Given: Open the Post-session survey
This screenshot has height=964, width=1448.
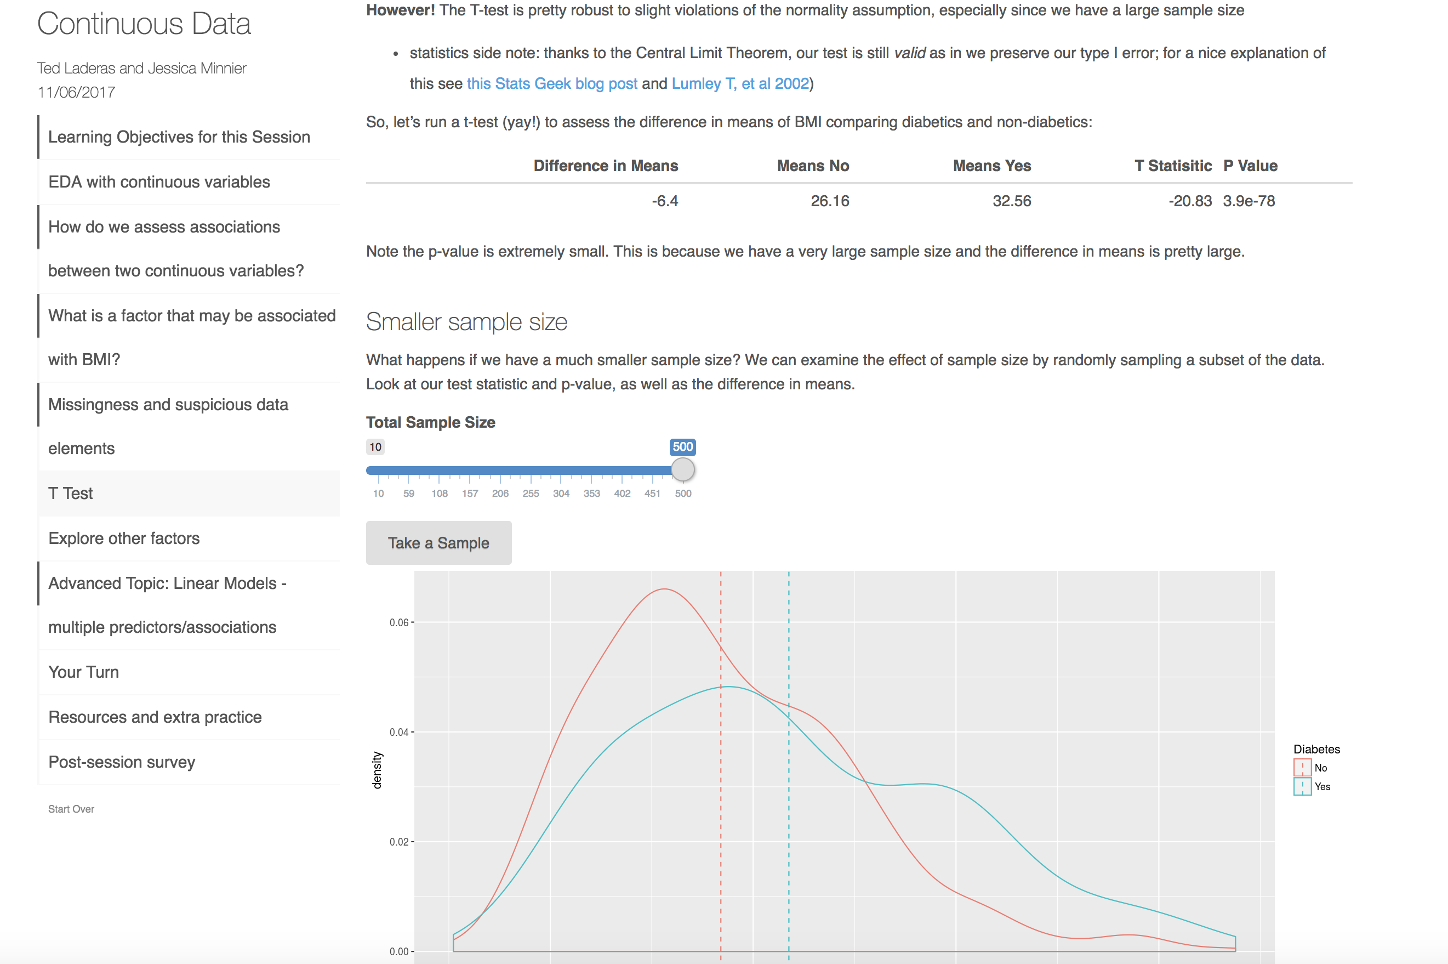Looking at the screenshot, I should 189,762.
